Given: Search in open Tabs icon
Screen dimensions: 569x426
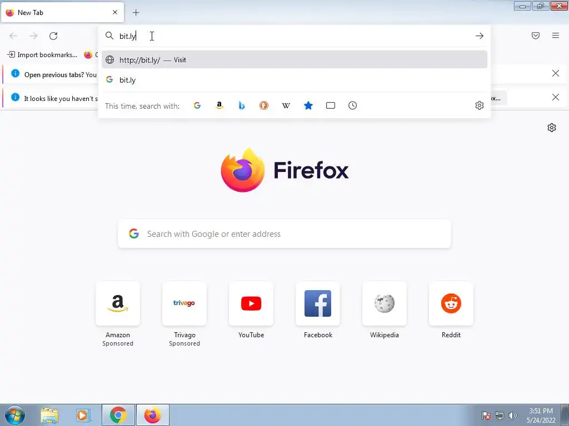Looking at the screenshot, I should tap(330, 105).
